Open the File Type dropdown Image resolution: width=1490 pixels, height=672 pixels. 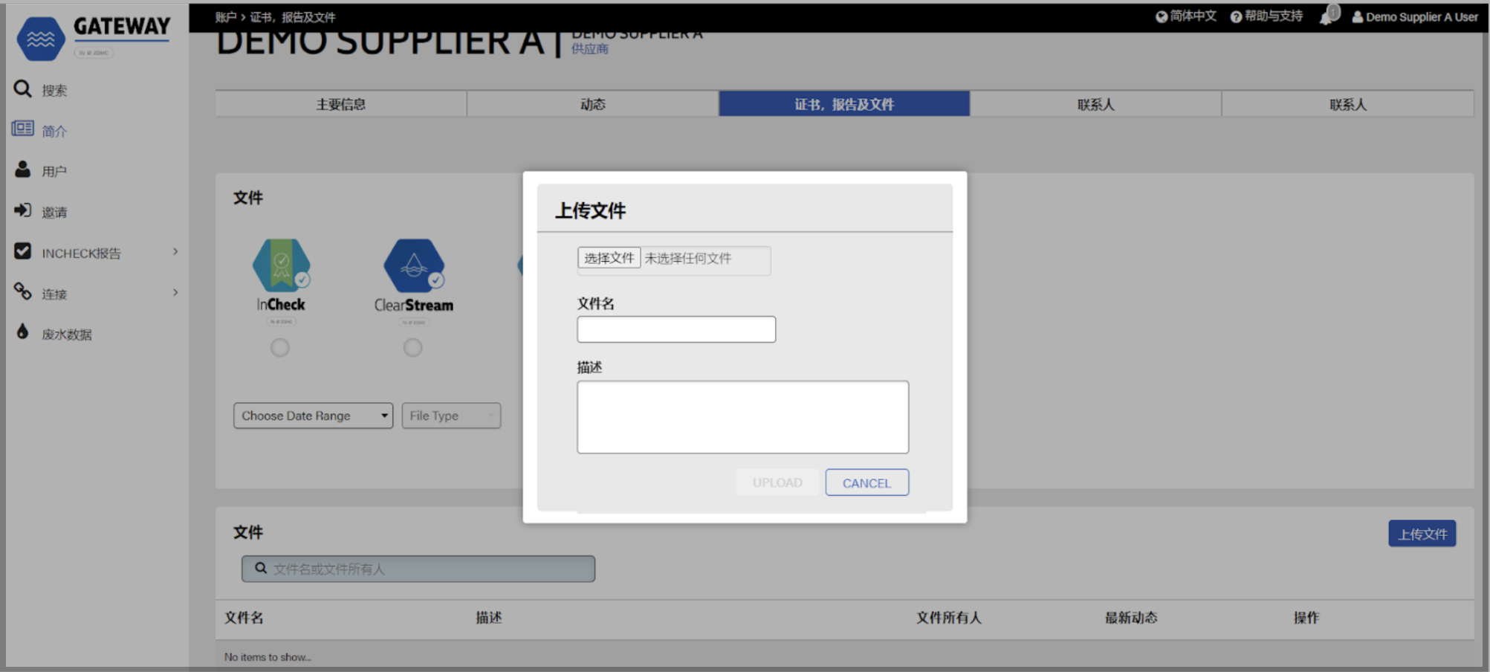pos(451,416)
